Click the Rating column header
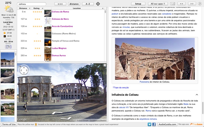The height and width of the screenshot is (127, 204). 37,8
